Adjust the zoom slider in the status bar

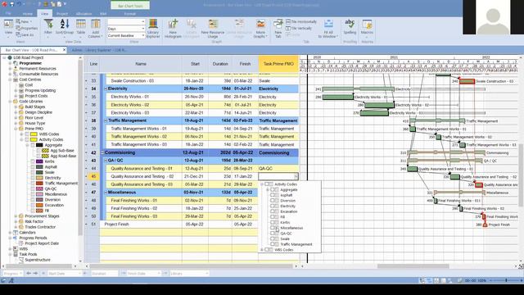click(x=506, y=280)
